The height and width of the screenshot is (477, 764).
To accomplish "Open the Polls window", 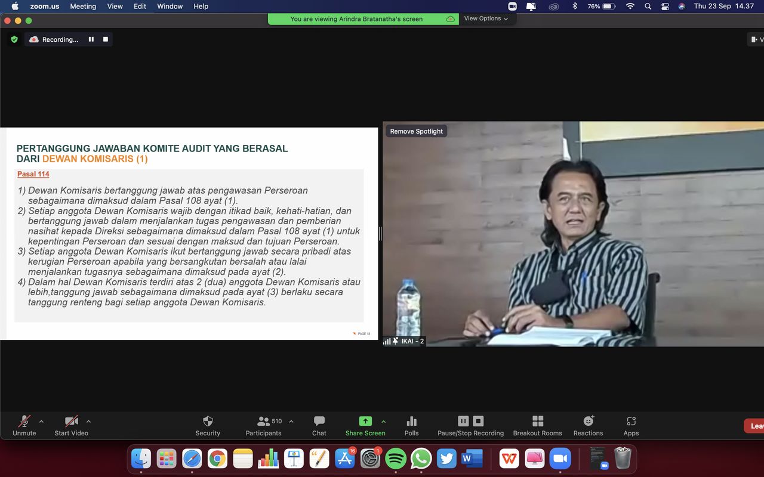I will (411, 426).
